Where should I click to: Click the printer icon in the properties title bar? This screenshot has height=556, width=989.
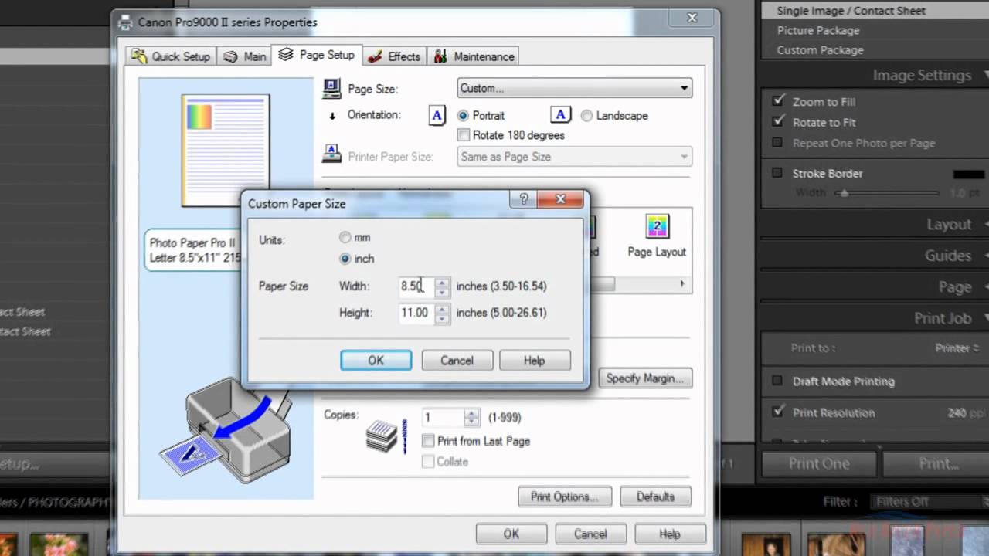pyautogui.click(x=125, y=22)
